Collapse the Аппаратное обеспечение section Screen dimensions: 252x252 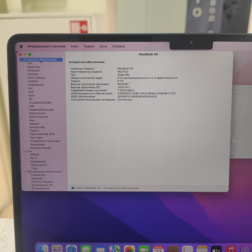pos(21,60)
